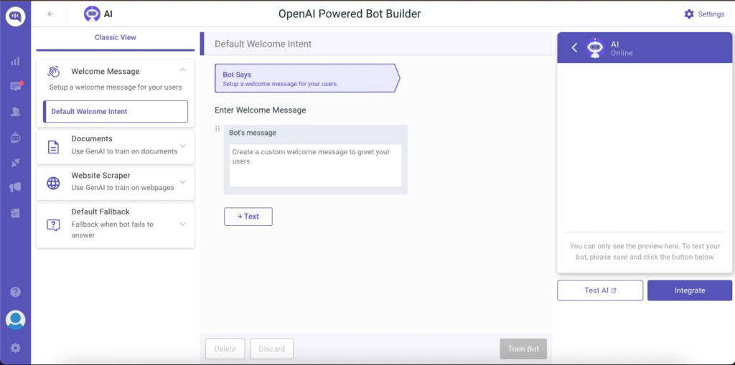This screenshot has width=735, height=365.
Task: Open the campaigns megaphone icon in sidebar
Action: pos(16,187)
